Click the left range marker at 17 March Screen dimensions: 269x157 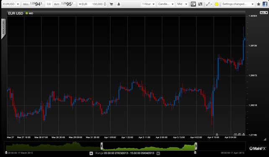click(x=6, y=152)
